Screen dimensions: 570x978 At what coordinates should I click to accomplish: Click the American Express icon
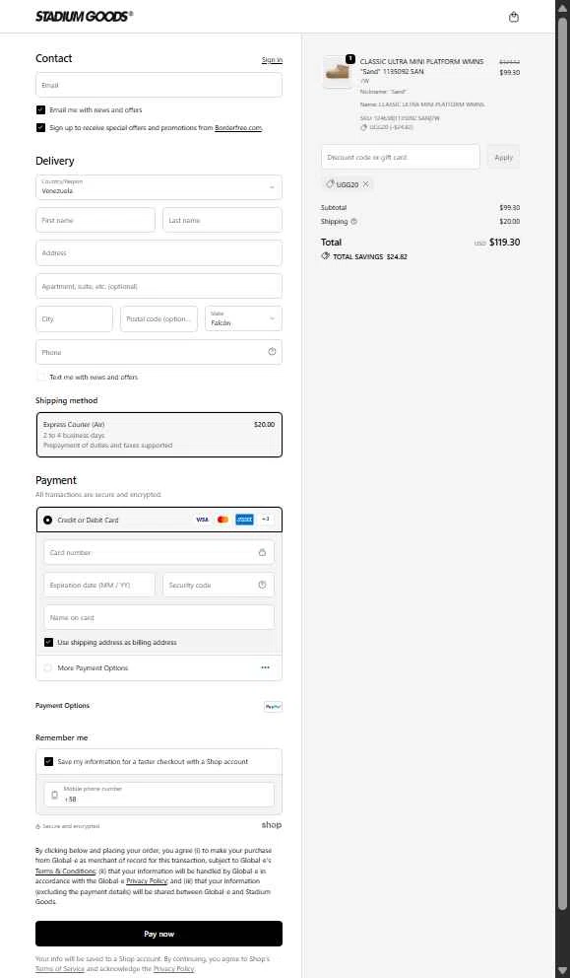coord(244,520)
